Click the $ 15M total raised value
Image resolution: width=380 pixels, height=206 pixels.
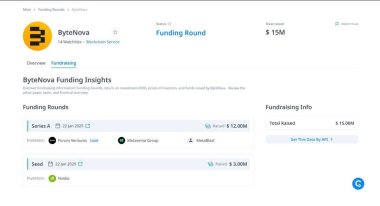click(x=275, y=32)
